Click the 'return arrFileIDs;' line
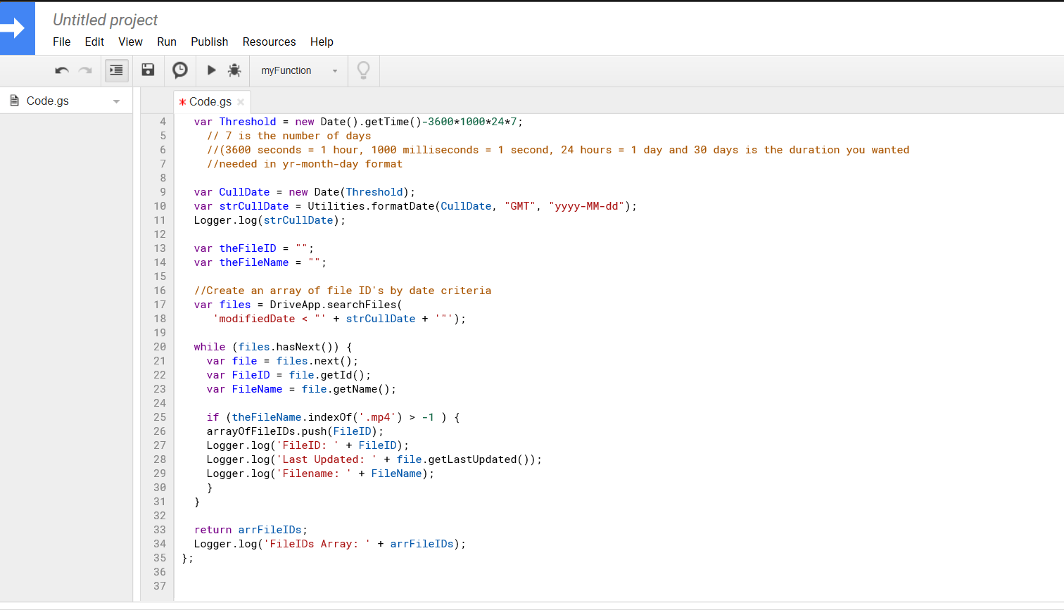Viewport: 1064px width, 610px height. [x=251, y=530]
